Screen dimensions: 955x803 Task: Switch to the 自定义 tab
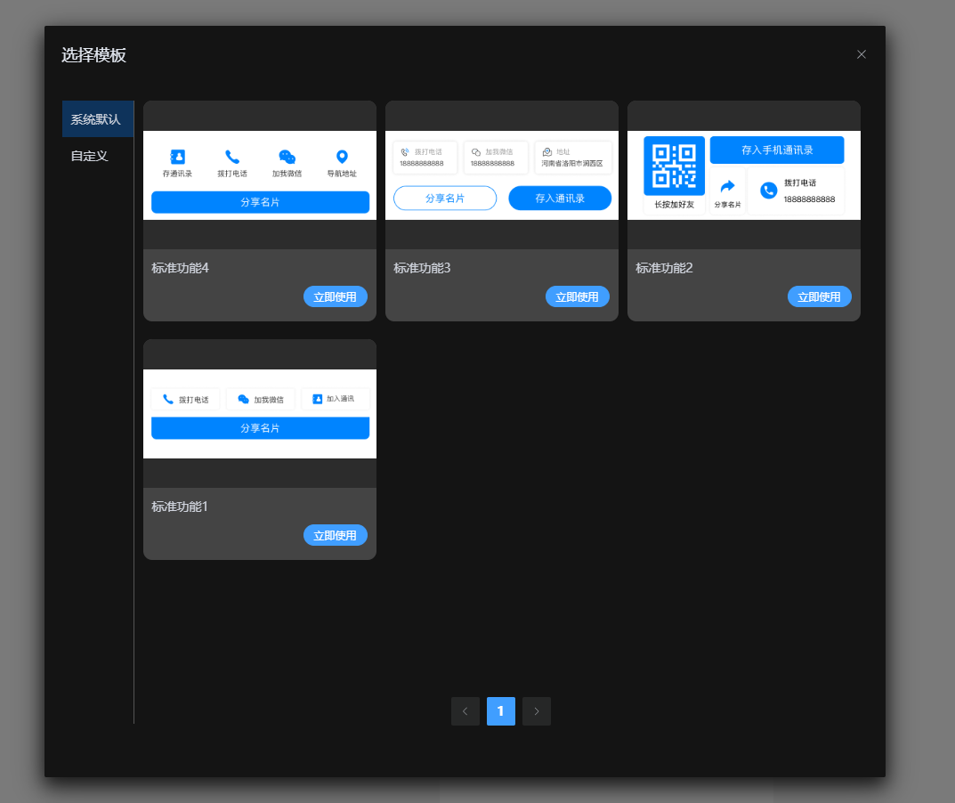pyautogui.click(x=90, y=156)
